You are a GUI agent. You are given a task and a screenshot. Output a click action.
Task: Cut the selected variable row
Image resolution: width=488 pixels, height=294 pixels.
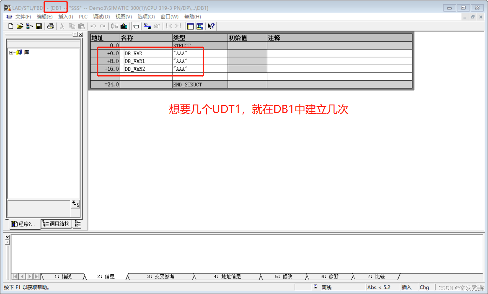click(x=62, y=26)
